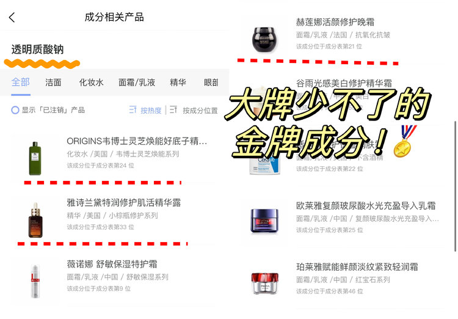Screen dimensions: 458x319
Task: Switch to the 化妆水 tab
Action: click(x=91, y=82)
